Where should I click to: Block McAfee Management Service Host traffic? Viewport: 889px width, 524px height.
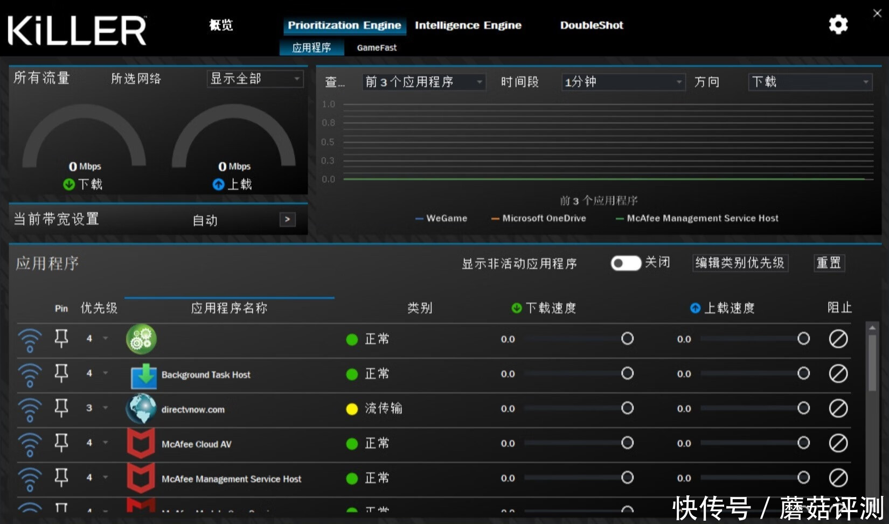click(x=838, y=478)
